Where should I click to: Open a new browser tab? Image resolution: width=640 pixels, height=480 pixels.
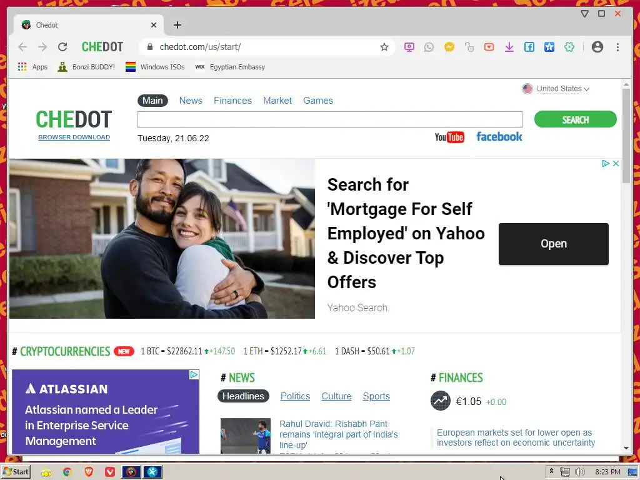(177, 25)
